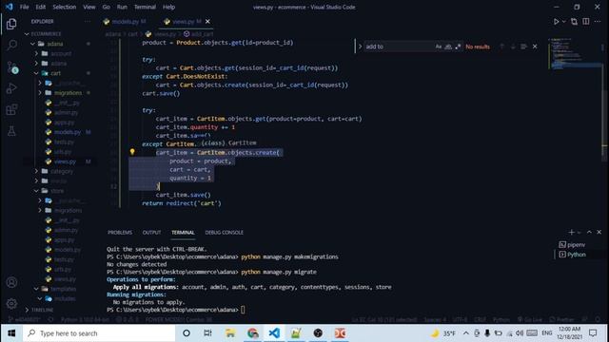The image size is (609, 342).
Task: Expand replace mode in find widget
Action: 360,47
